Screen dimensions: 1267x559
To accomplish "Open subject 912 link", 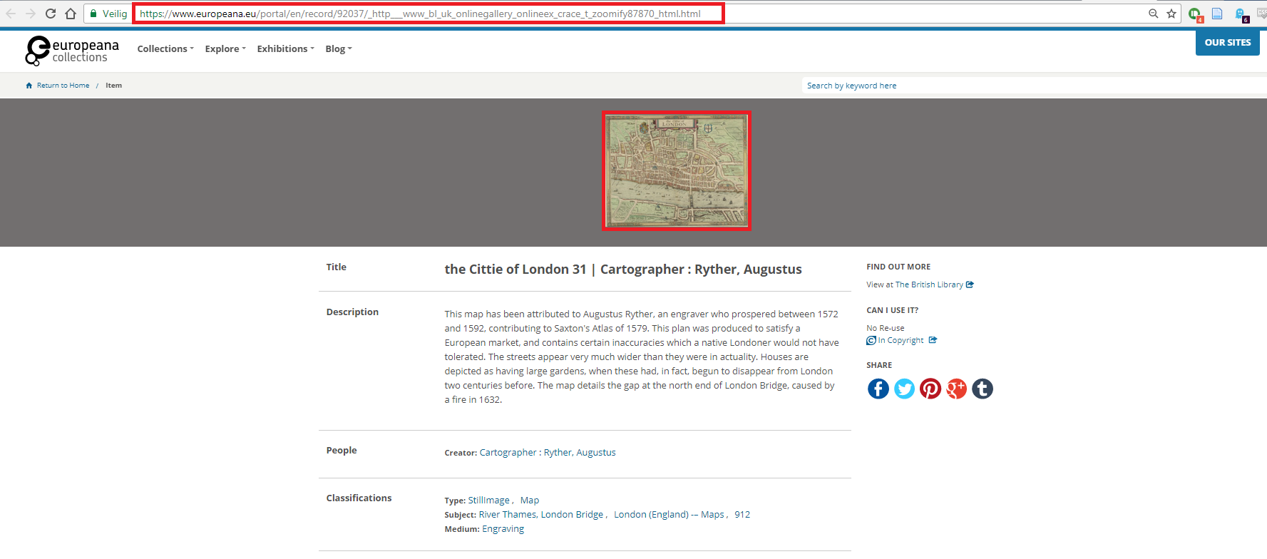I will tap(742, 515).
